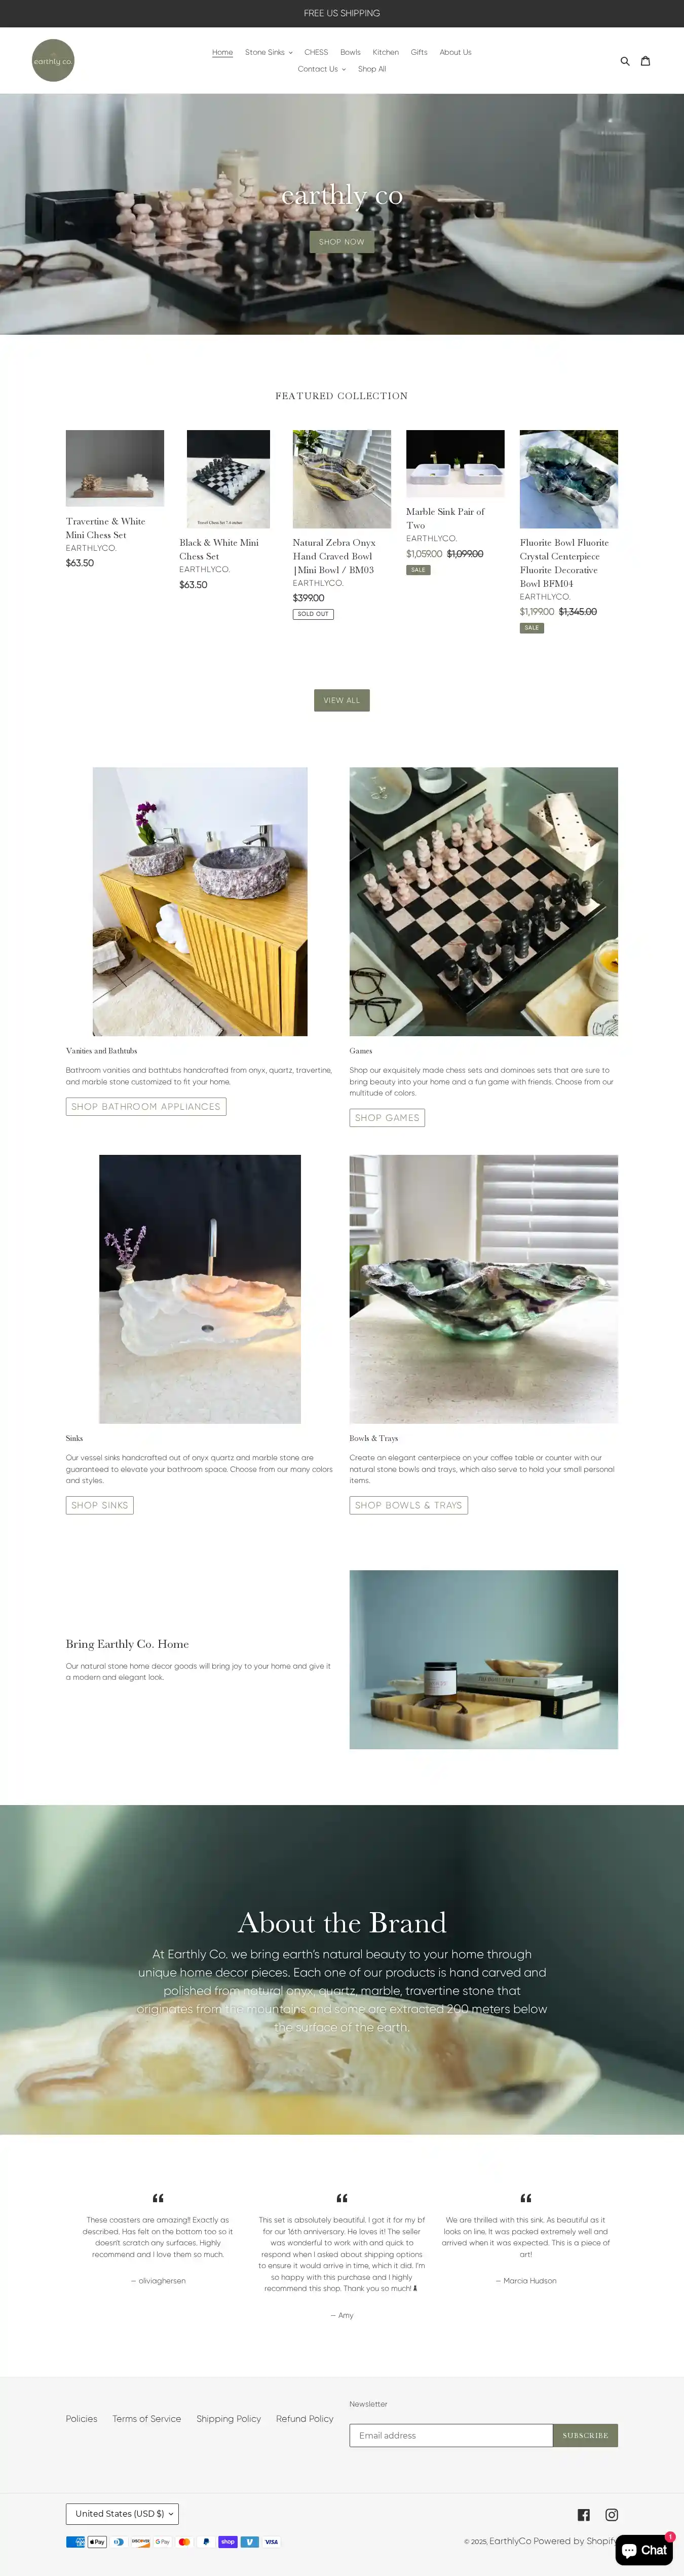Open the Chat widget
Viewport: 684px width, 2576px height.
(x=644, y=2550)
